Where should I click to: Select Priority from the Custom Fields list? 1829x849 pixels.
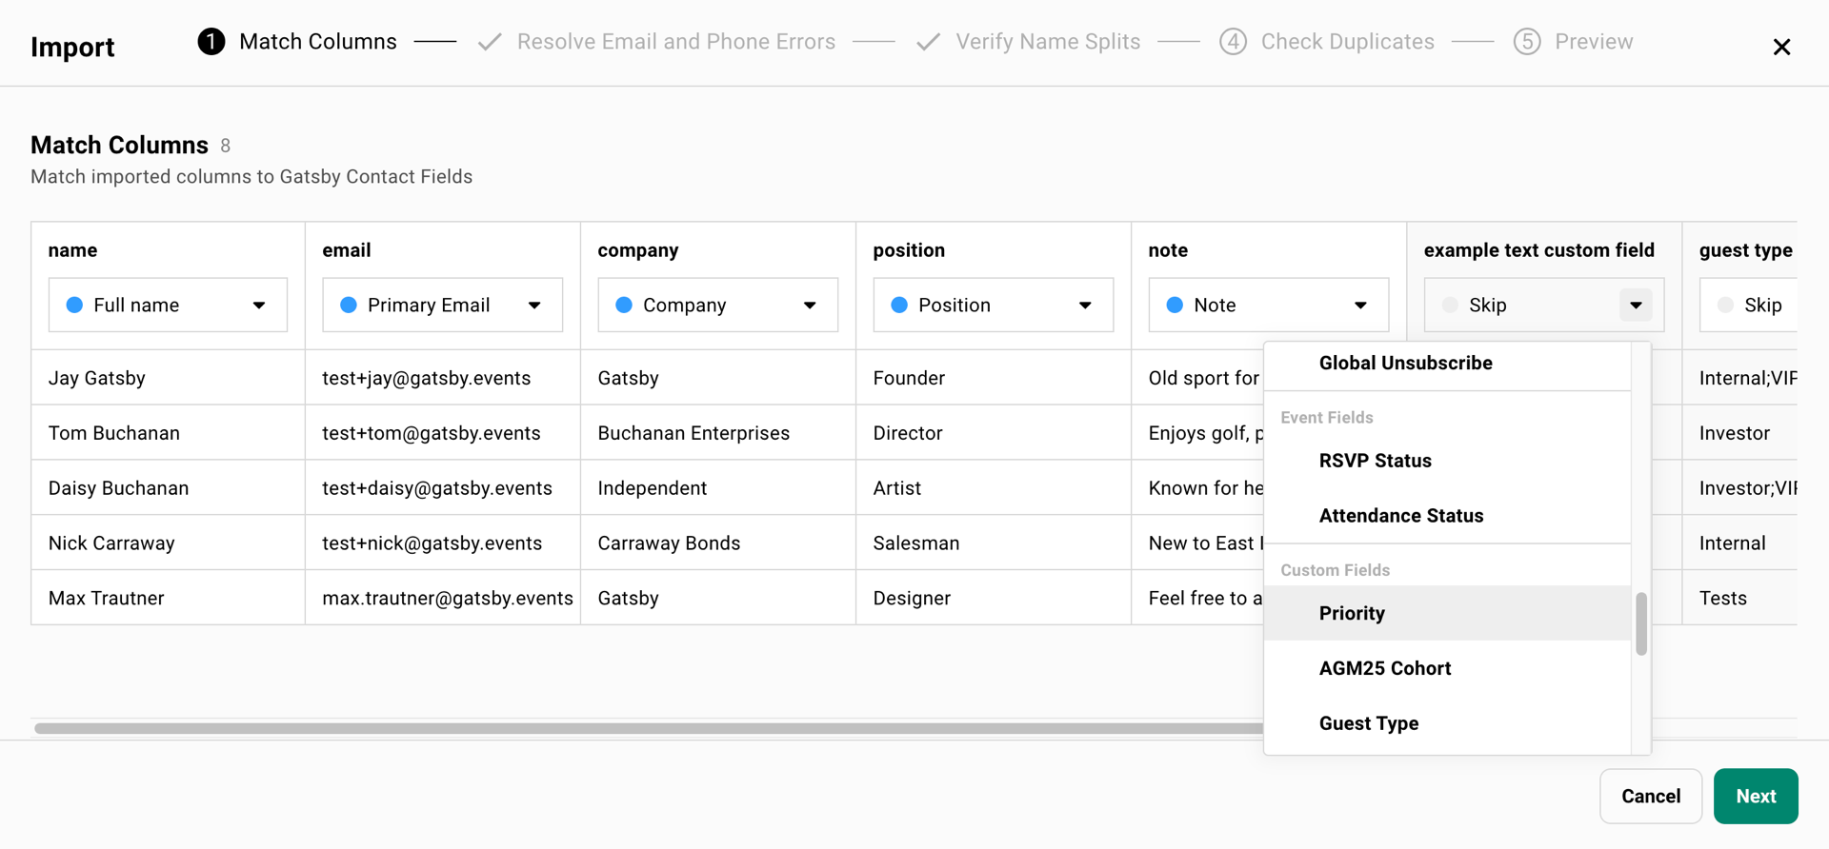pyautogui.click(x=1352, y=613)
